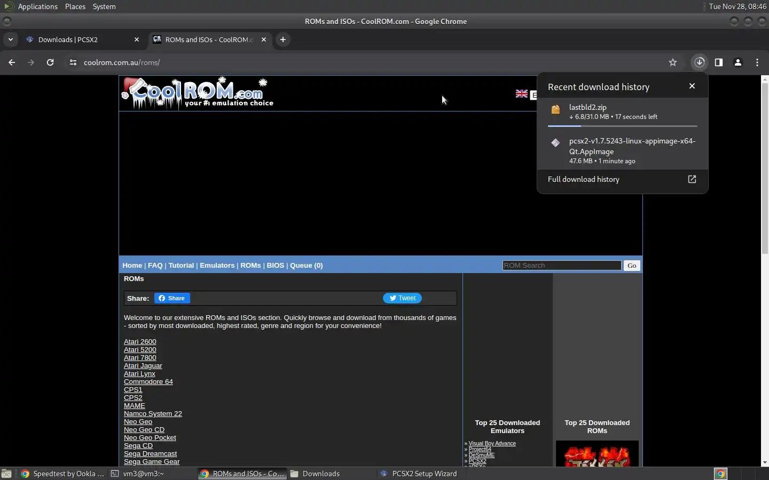Open the Atari 7800 link
The image size is (769, 480).
click(140, 358)
